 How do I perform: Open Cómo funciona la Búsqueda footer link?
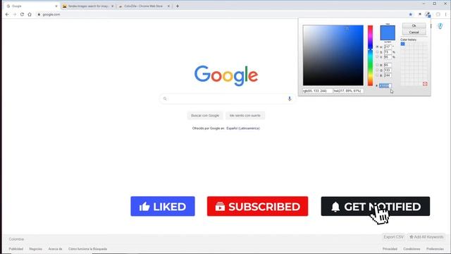[87, 249]
